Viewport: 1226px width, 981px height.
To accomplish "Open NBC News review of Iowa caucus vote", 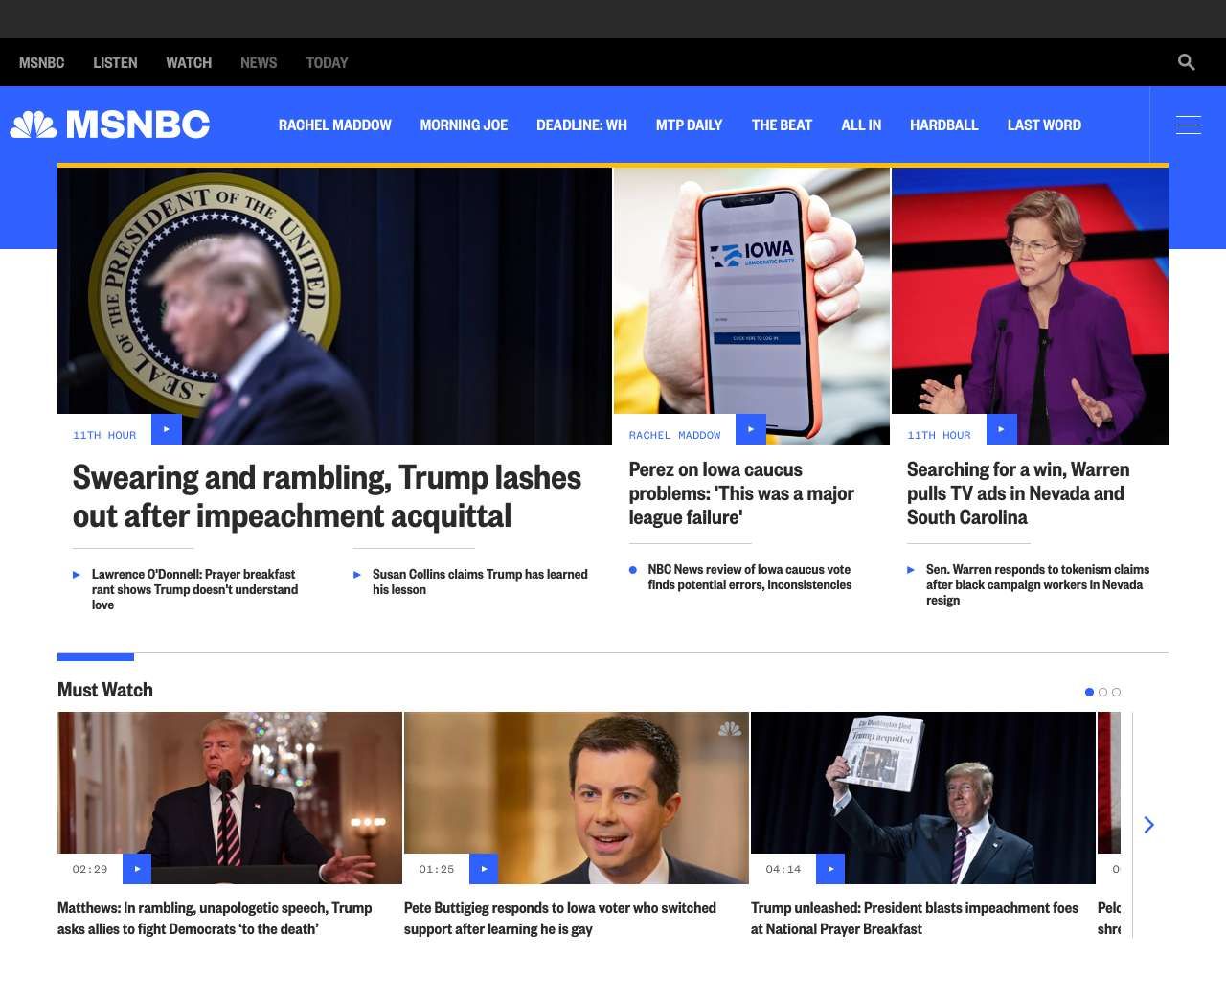I will [749, 577].
